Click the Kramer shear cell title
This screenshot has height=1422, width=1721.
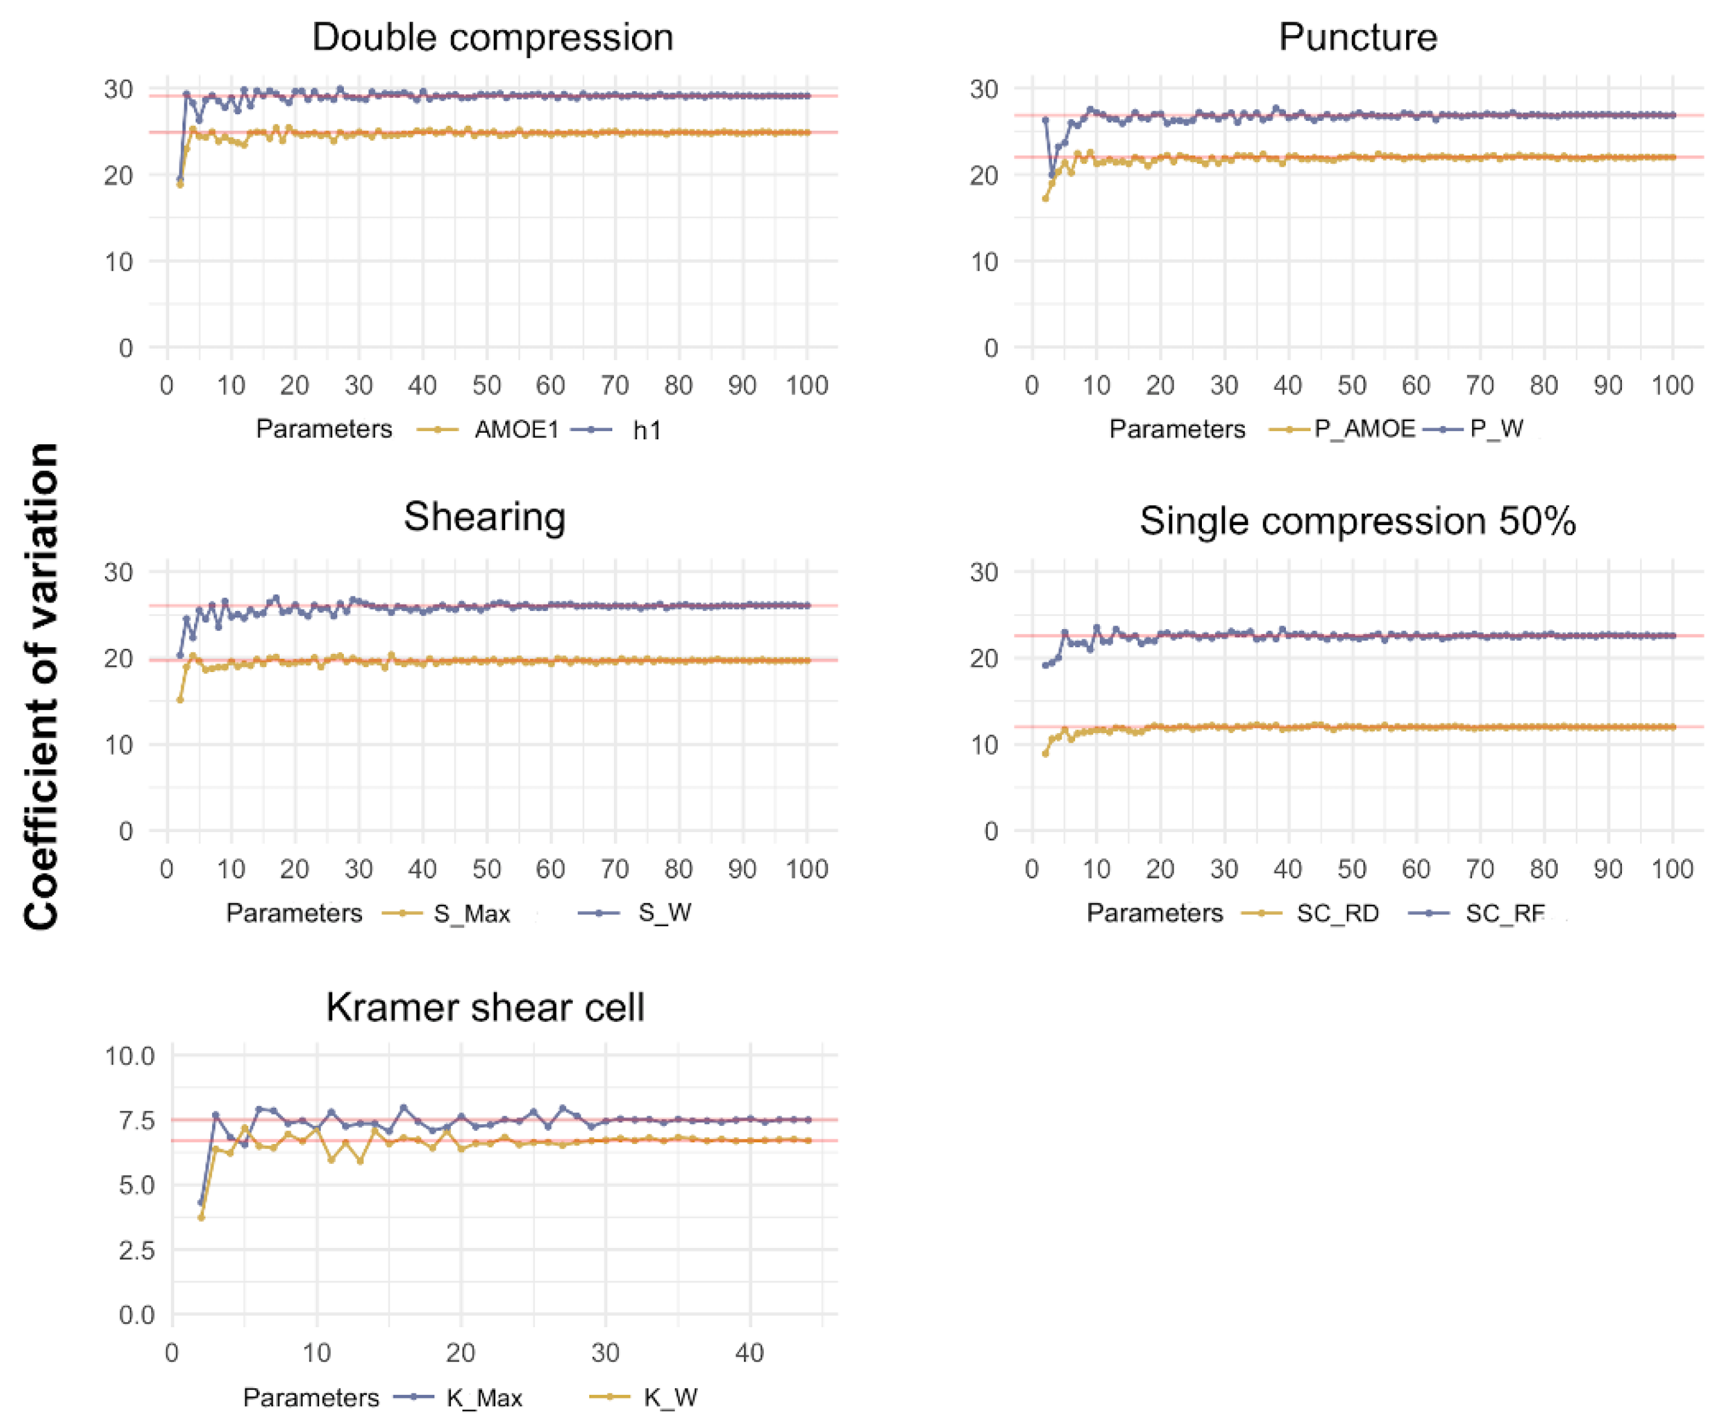click(485, 1007)
